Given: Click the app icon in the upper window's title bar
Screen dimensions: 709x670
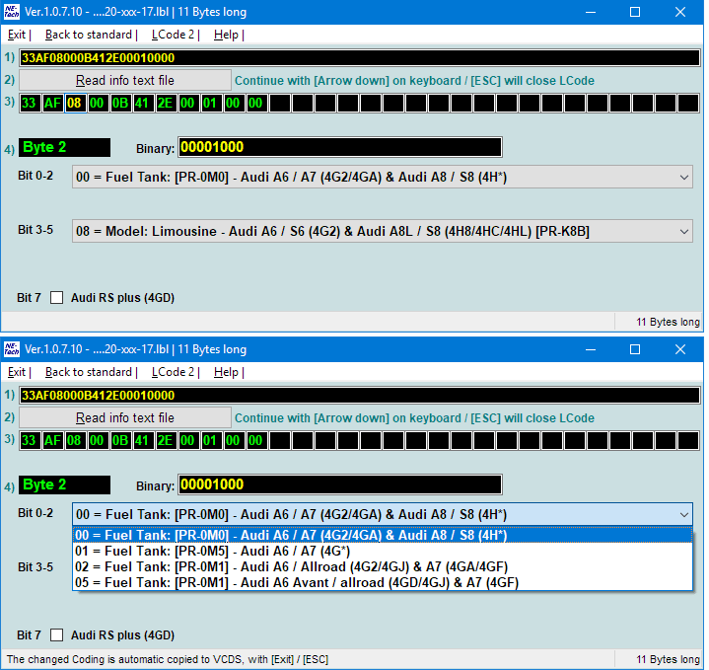Looking at the screenshot, I should [12, 12].
